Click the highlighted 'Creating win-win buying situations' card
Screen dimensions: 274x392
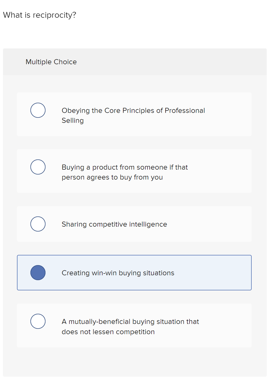134,273
